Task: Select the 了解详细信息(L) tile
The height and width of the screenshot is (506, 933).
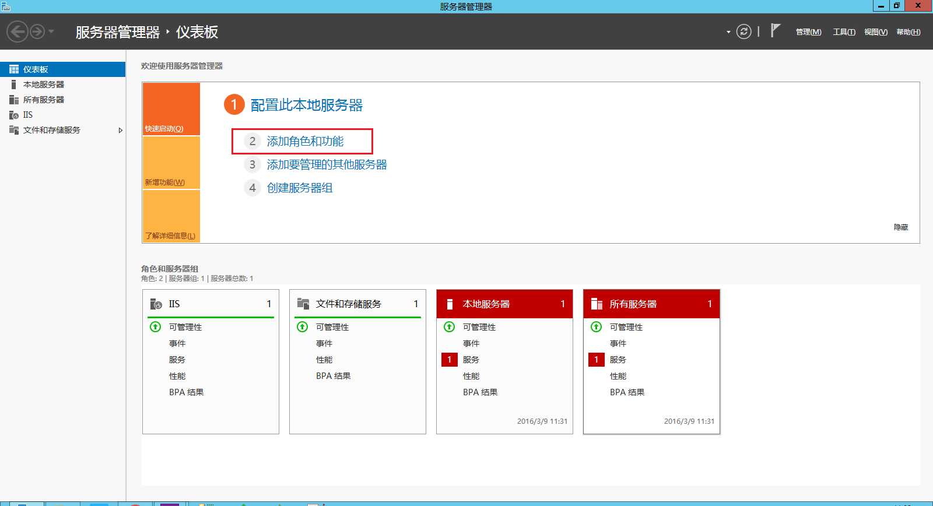Action: tap(171, 216)
